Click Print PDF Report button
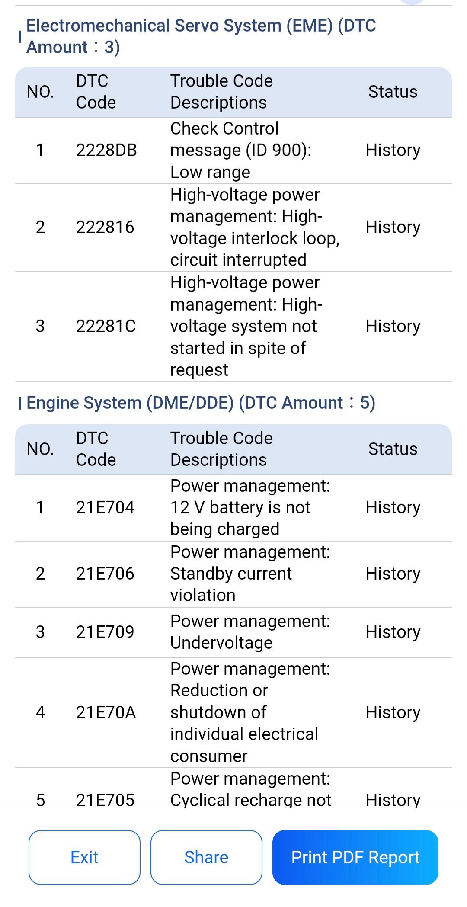Image resolution: width=467 pixels, height=907 pixels. point(355,857)
